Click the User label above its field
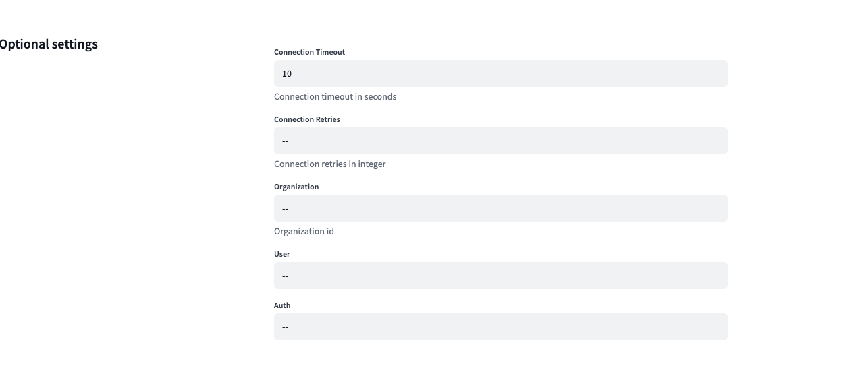Image resolution: width=862 pixels, height=382 pixels. [x=282, y=254]
